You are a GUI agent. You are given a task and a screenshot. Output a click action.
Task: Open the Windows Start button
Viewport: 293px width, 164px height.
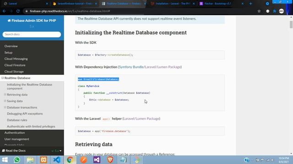(x=5, y=160)
